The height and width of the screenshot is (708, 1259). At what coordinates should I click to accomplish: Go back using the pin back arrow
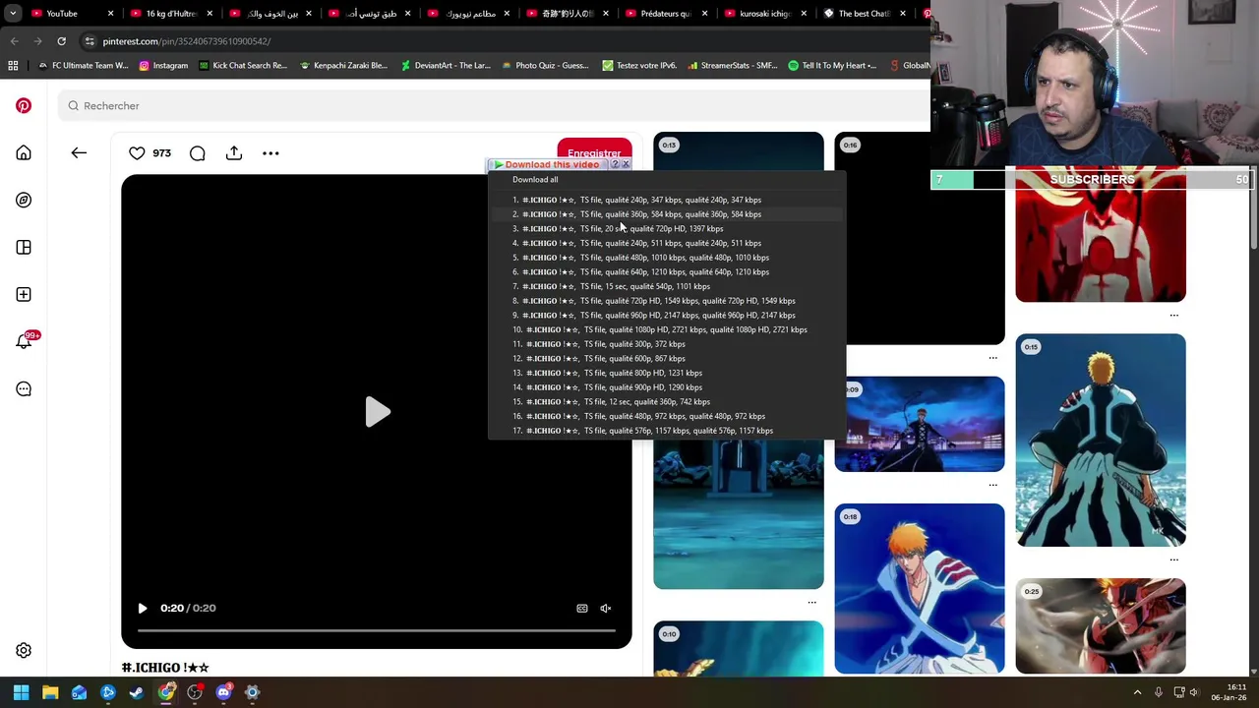pyautogui.click(x=79, y=152)
